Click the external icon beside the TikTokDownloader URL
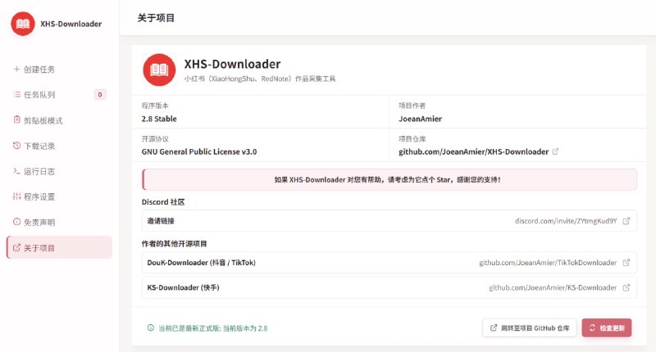Image resolution: width=656 pixels, height=352 pixels. tap(626, 263)
